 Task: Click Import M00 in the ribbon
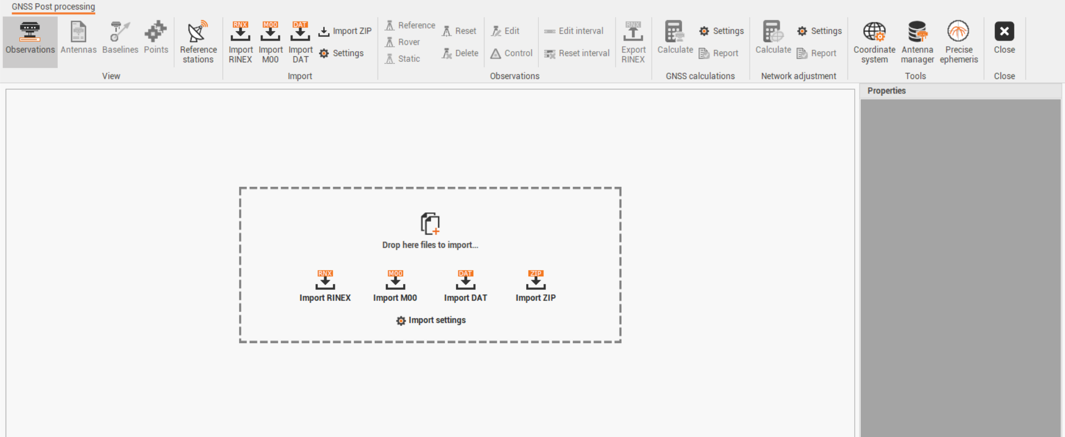pyautogui.click(x=270, y=43)
